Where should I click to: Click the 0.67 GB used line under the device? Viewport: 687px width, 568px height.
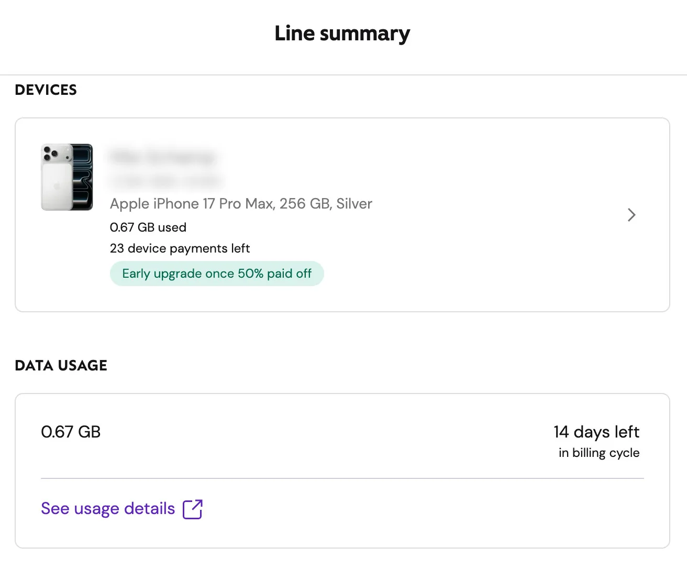148,227
